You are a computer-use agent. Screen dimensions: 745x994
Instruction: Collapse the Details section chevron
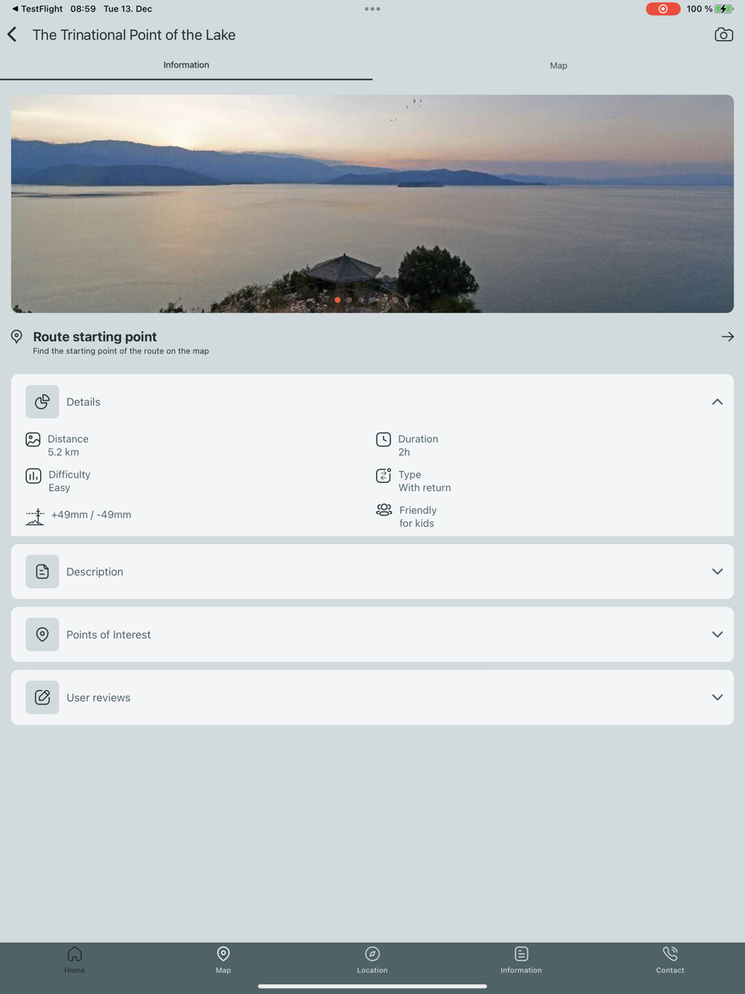tap(717, 402)
